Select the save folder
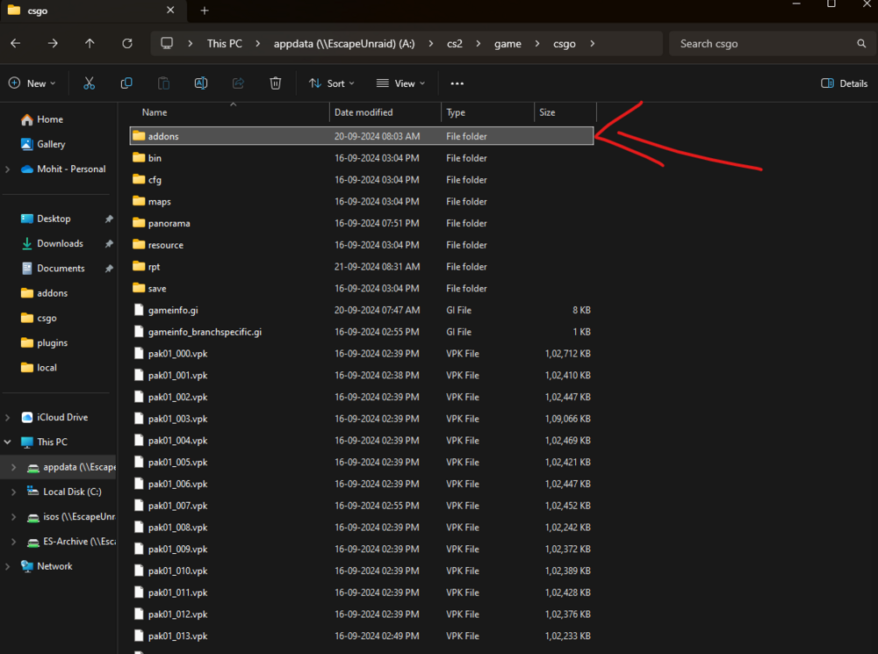Screen dimensions: 878x654 pyautogui.click(x=362, y=288)
